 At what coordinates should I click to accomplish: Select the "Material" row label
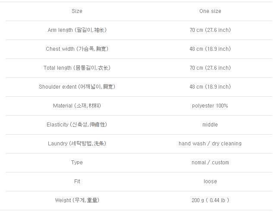point(77,106)
